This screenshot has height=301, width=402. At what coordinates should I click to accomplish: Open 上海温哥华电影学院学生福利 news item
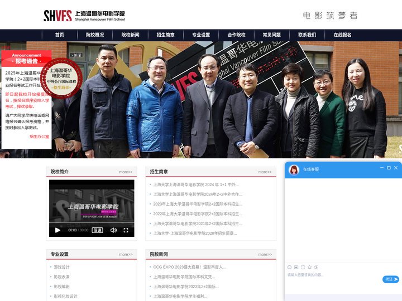tap(180, 296)
